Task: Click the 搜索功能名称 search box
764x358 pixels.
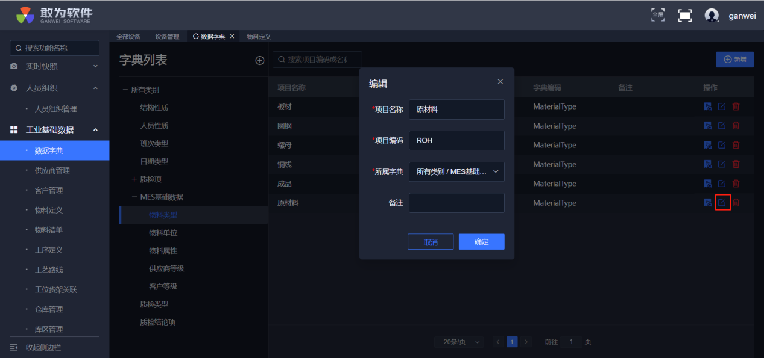Action: (x=55, y=48)
